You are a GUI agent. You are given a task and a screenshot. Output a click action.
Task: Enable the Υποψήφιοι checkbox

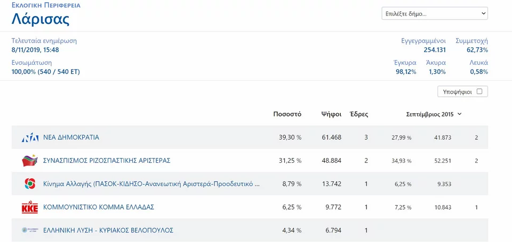click(x=479, y=91)
